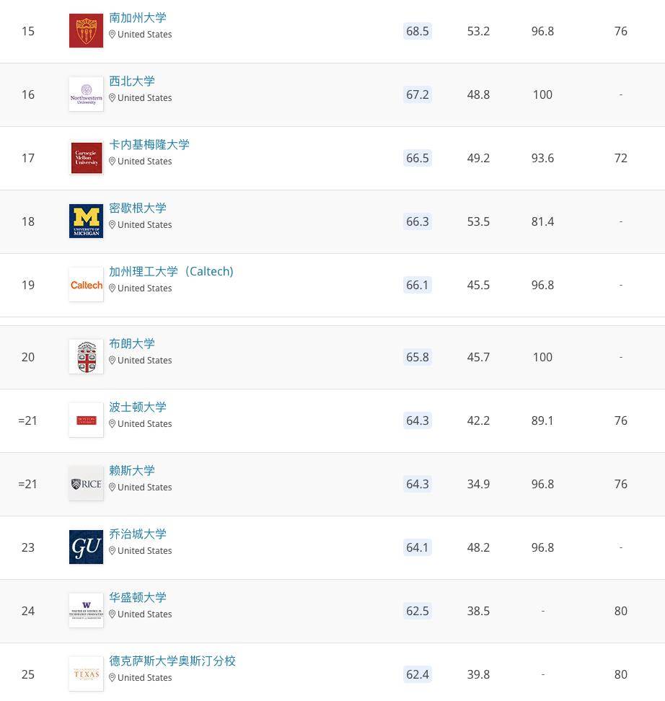The width and height of the screenshot is (665, 701).
Task: Click the 华盛顿大学 W logo
Action: [86, 610]
